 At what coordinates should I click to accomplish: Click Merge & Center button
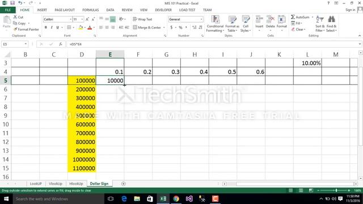147,28
